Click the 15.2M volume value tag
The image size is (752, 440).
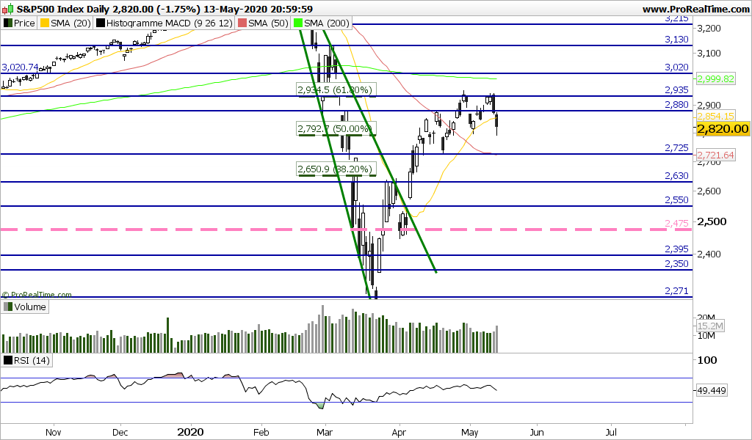click(710, 326)
